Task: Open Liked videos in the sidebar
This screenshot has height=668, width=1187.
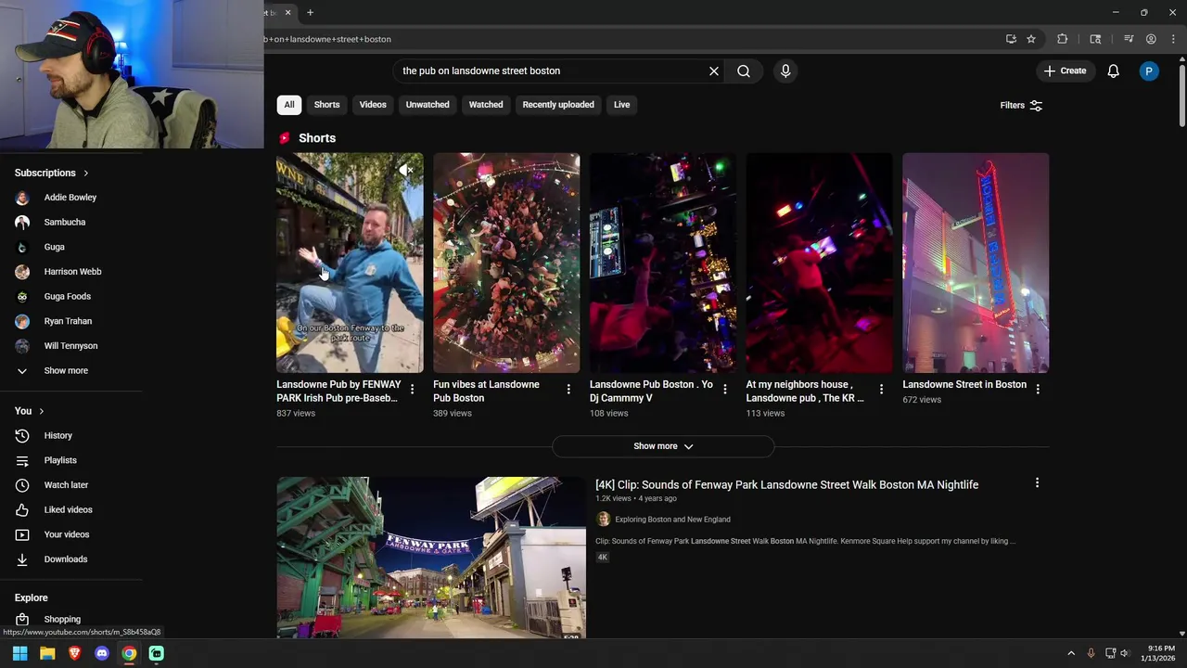Action: point(70,510)
